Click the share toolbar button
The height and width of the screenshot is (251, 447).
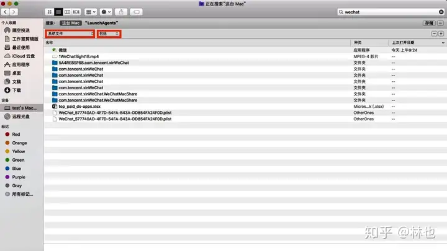(x=121, y=12)
